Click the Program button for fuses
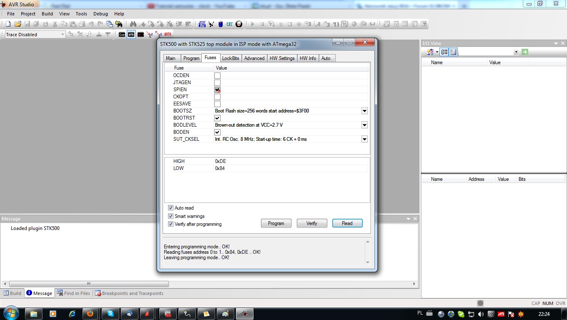Image resolution: width=567 pixels, height=320 pixels. pos(276,223)
